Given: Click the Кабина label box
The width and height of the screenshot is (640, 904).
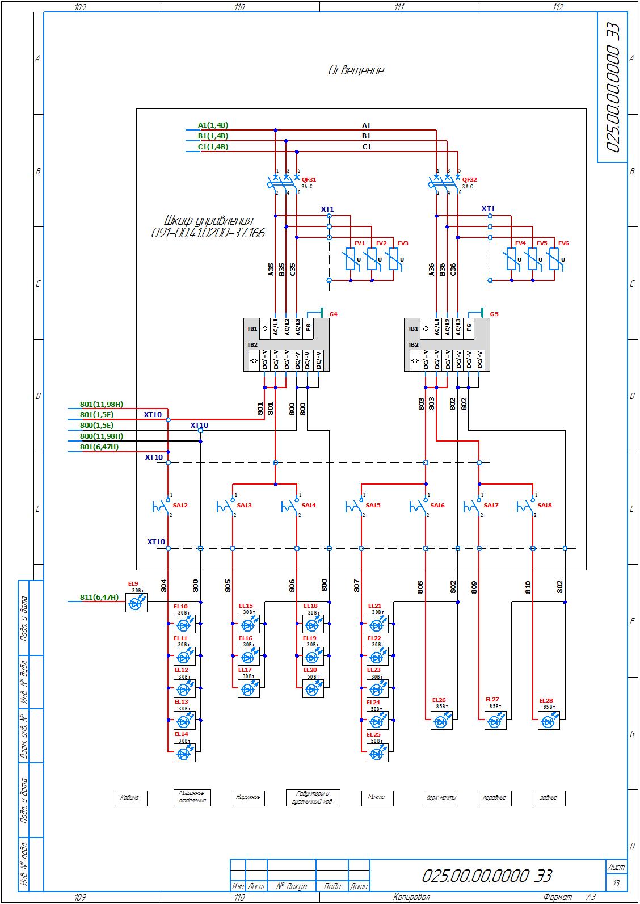Looking at the screenshot, I should click(130, 797).
